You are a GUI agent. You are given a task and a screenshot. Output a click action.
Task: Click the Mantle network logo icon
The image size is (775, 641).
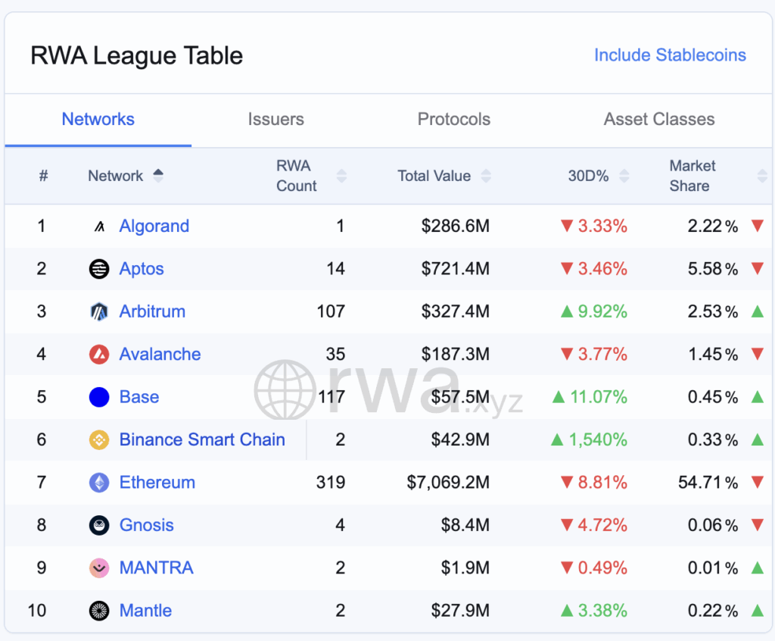point(99,611)
